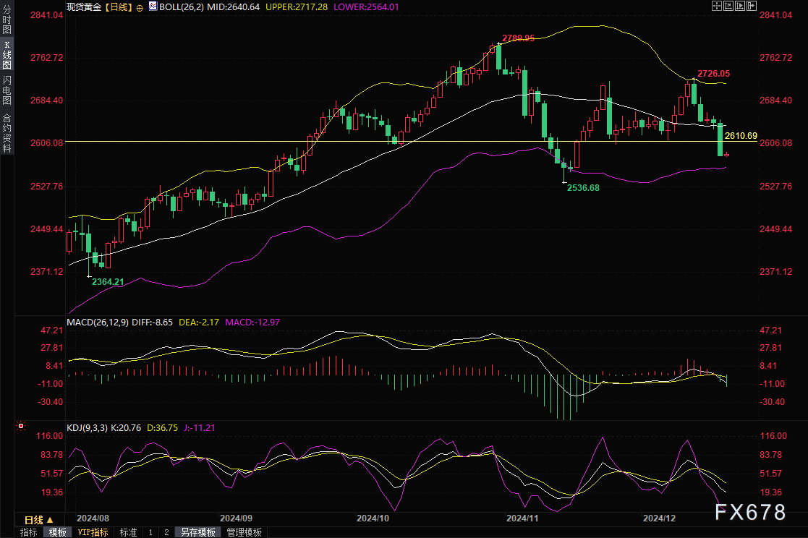Open the 闪电图 side tab
The image size is (808, 538).
7,90
